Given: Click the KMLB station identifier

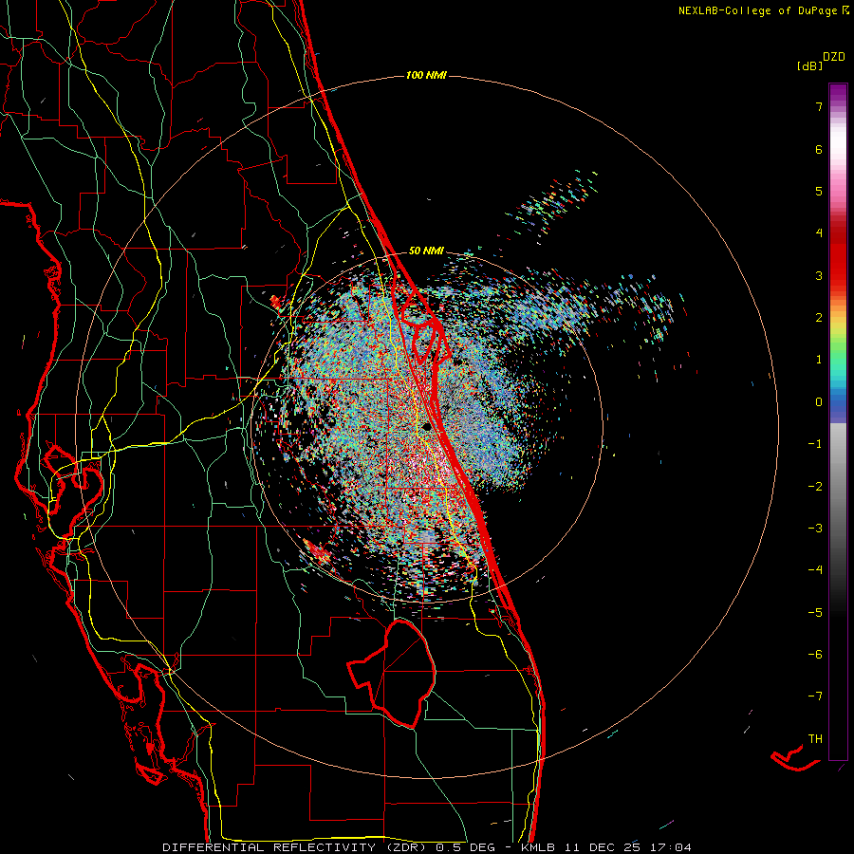Looking at the screenshot, I should (x=538, y=847).
